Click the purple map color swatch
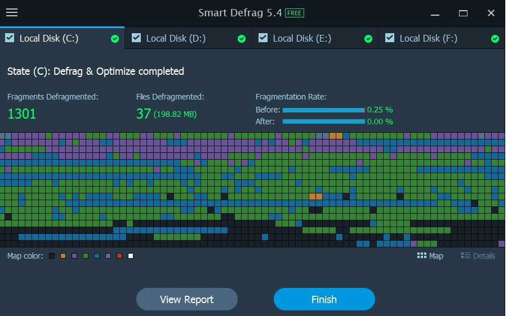This screenshot has width=512, height=316. tap(74, 256)
